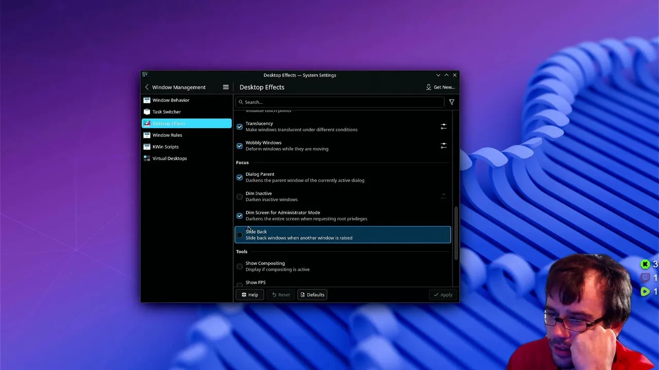Viewport: 659px width, 370px height.
Task: Click the Help button
Action: [x=250, y=295]
